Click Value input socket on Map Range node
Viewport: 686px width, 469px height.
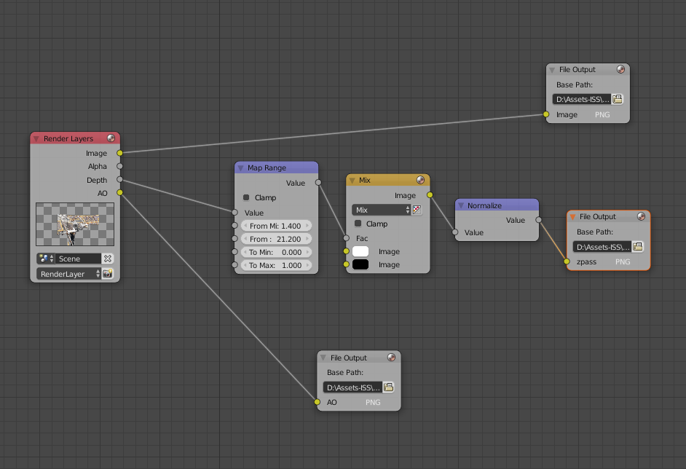coord(235,213)
